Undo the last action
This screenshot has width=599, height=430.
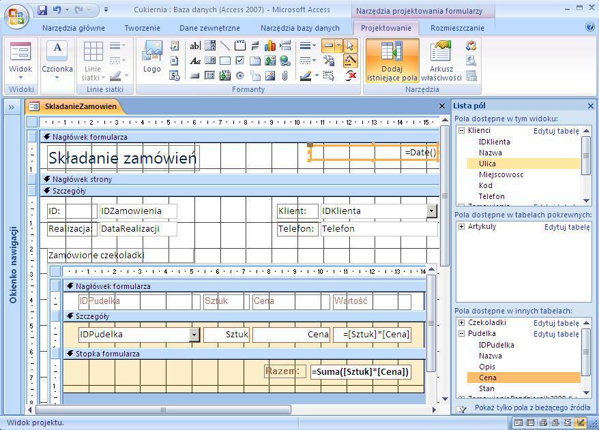tap(57, 10)
